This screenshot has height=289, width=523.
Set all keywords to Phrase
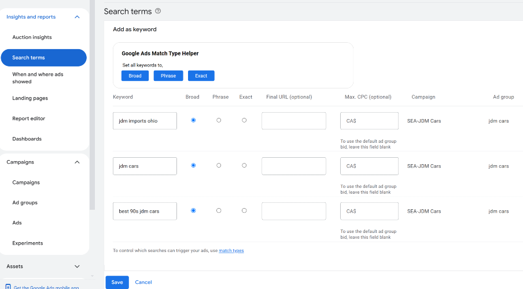[168, 76]
